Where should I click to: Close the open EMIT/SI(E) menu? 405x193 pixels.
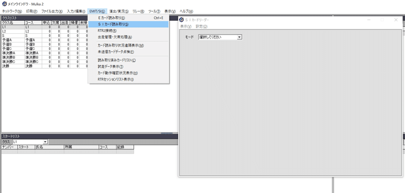[97, 11]
